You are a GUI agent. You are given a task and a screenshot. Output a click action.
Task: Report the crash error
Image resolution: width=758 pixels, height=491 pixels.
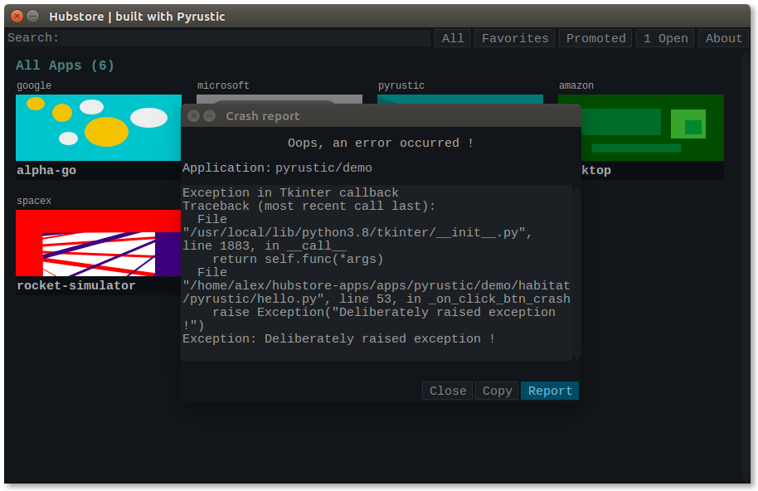[550, 391]
